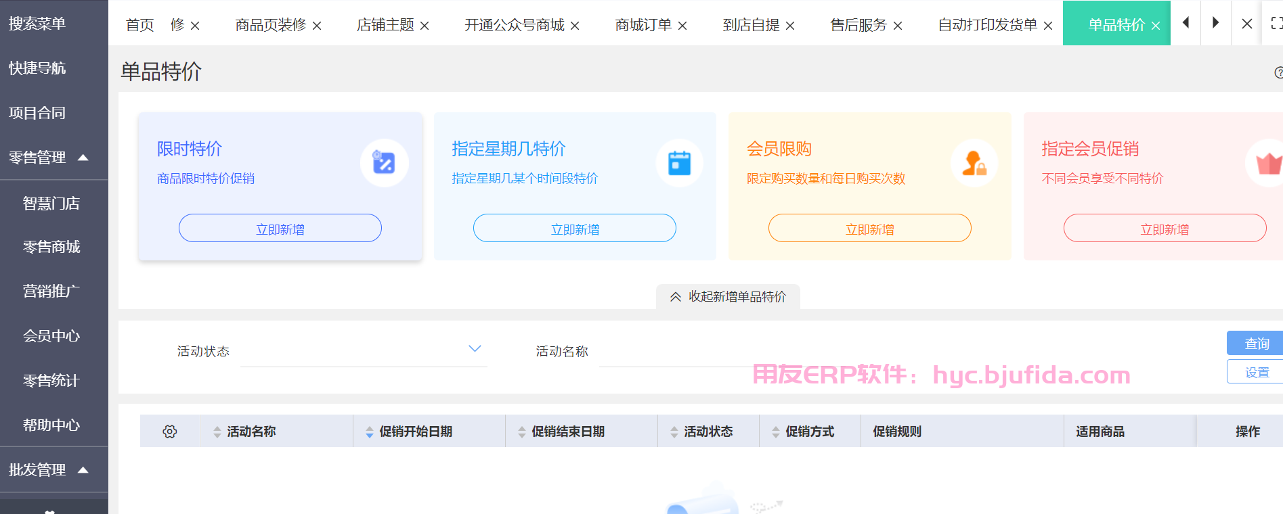The image size is (1283, 514).
Task: Click the 促销规则 column header
Action: click(896, 431)
